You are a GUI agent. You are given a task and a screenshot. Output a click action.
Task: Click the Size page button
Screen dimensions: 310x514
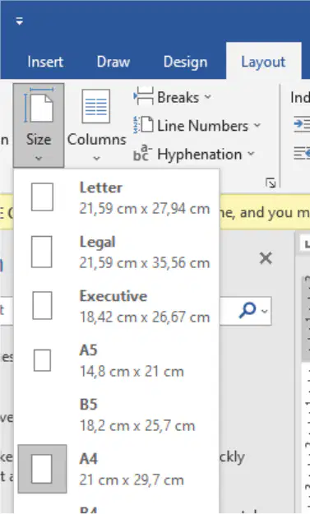(39, 125)
